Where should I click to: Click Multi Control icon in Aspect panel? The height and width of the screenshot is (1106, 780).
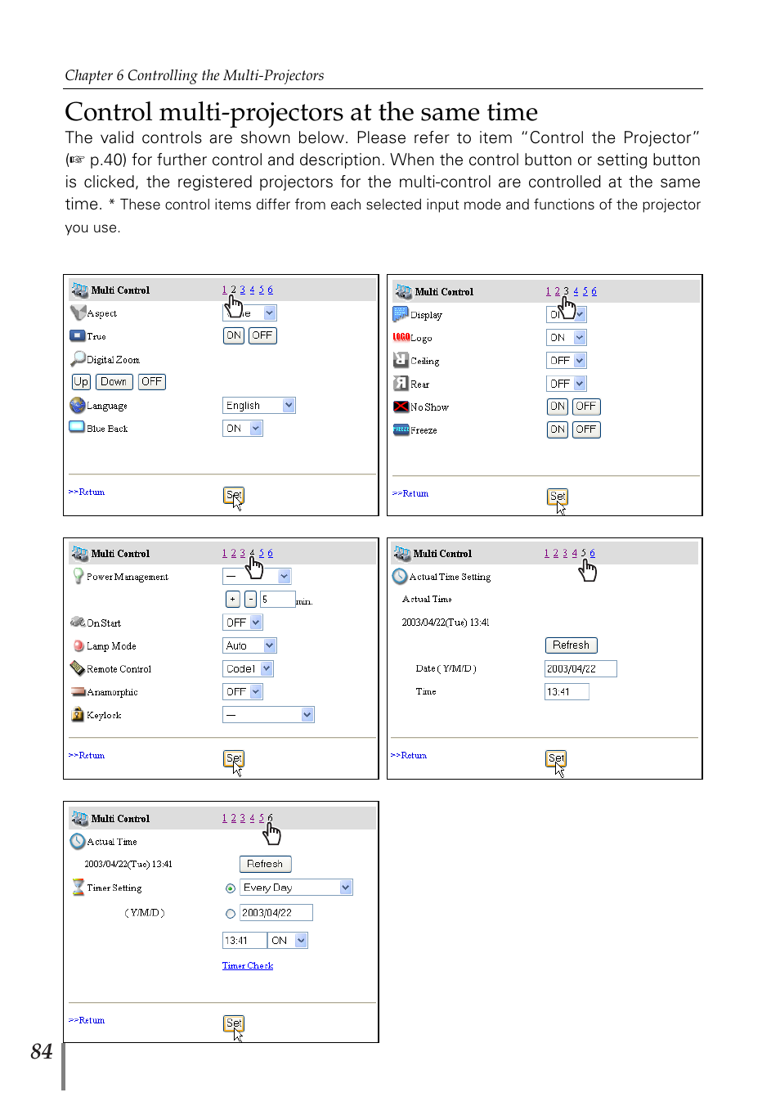point(79,290)
